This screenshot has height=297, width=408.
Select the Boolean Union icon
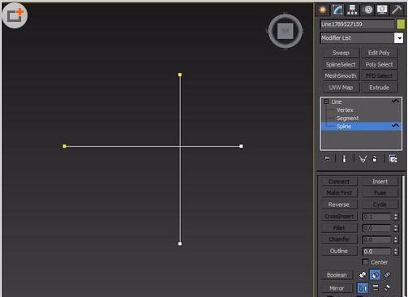pos(363,275)
